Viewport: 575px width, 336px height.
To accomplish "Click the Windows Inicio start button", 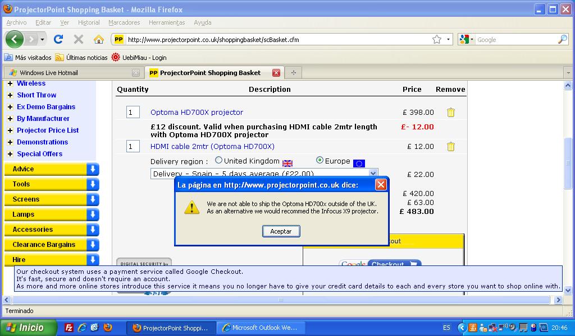I will pos(28,328).
